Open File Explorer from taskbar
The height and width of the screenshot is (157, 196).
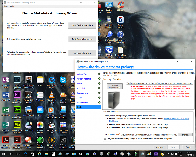tap(46, 154)
